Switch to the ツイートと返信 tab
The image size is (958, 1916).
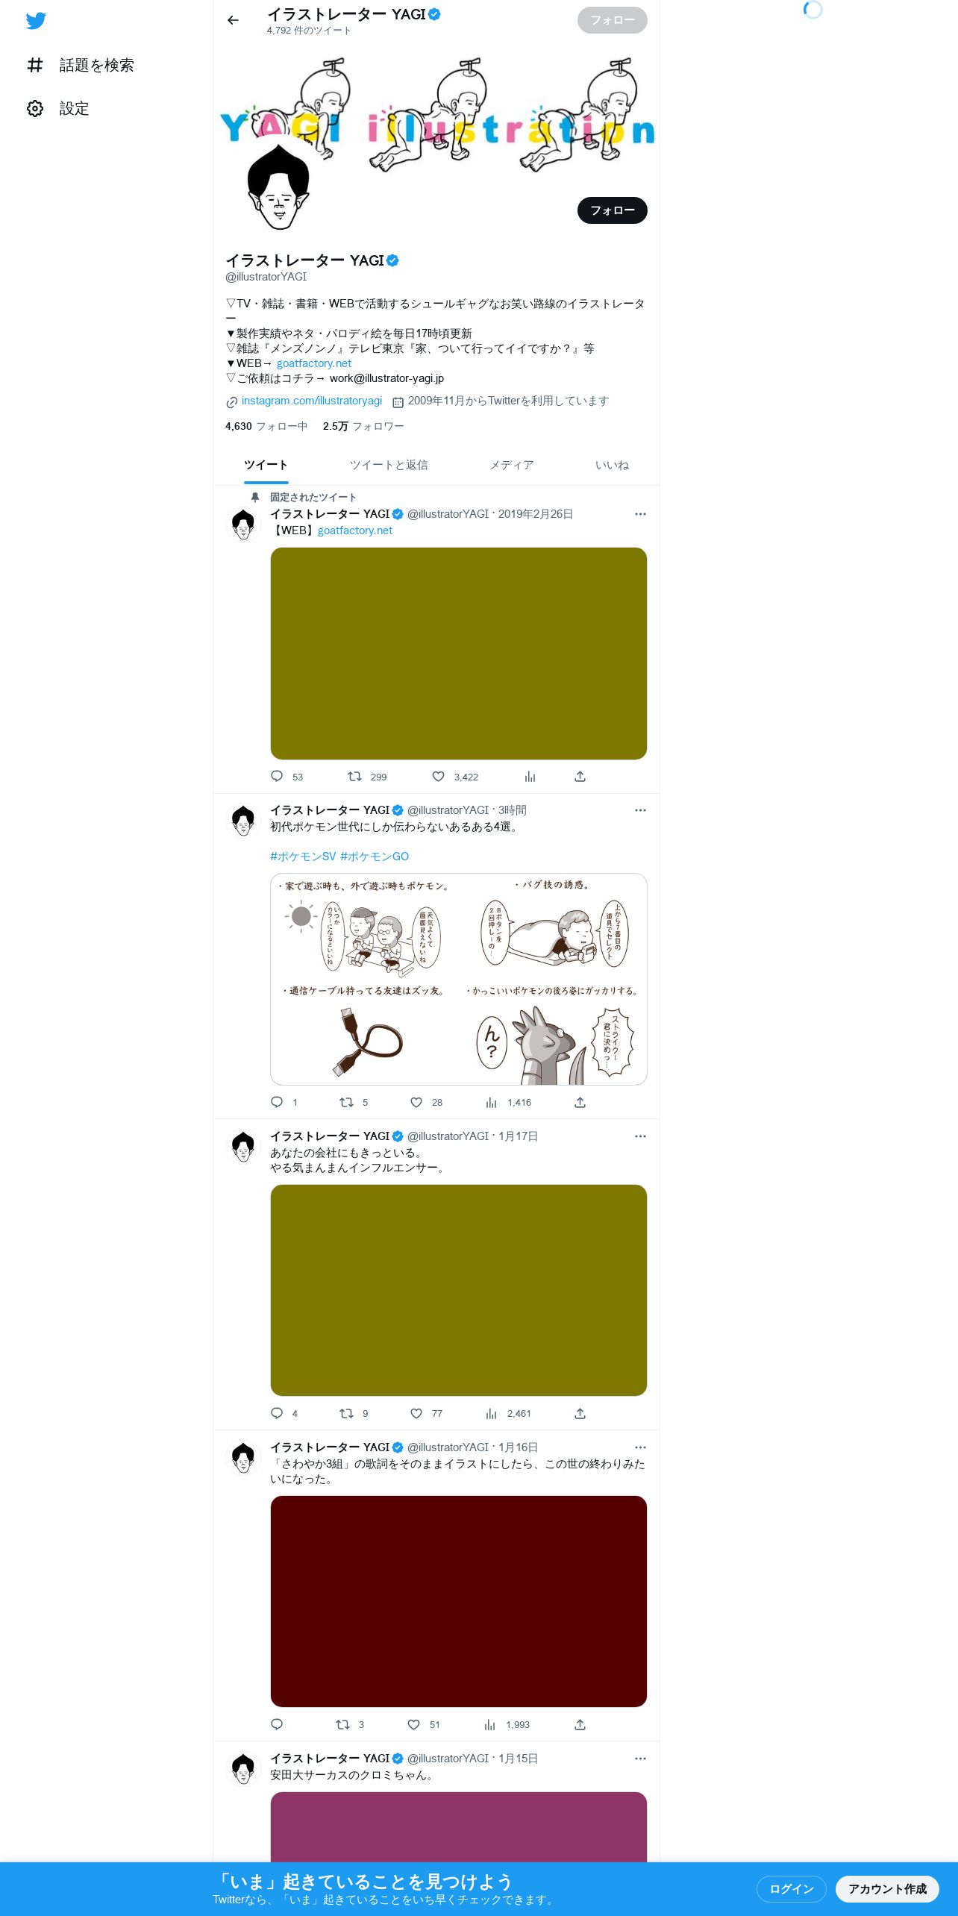(x=389, y=465)
